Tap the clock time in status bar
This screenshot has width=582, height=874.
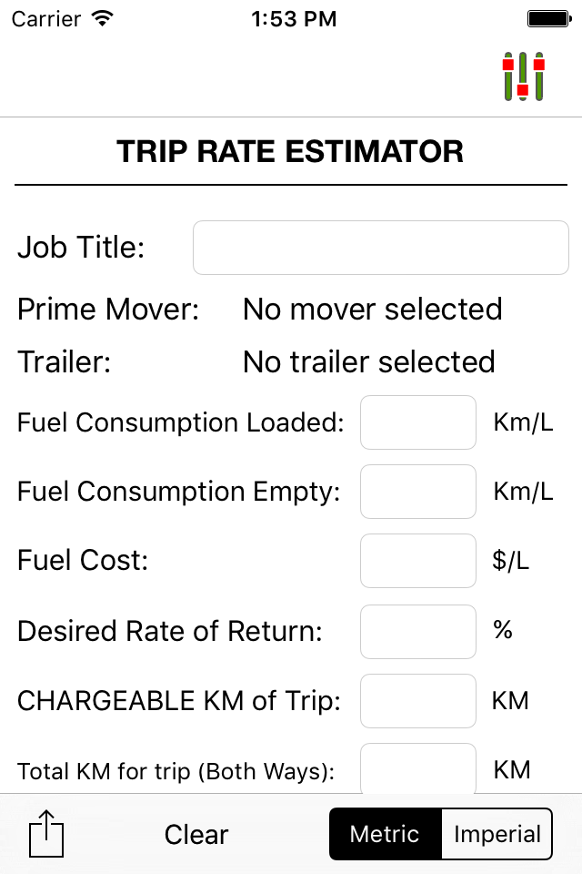294,19
